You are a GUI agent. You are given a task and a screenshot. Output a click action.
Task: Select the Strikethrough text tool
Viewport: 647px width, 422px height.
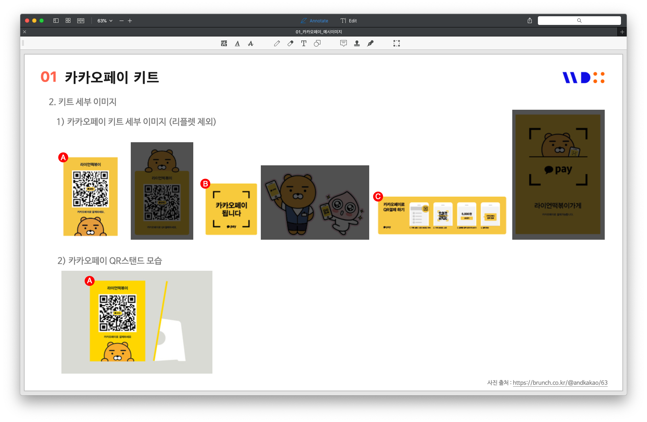click(251, 43)
